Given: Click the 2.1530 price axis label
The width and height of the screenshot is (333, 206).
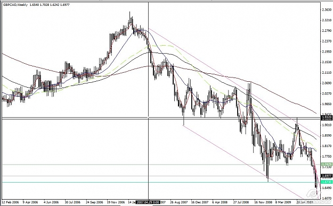Looking at the screenshot, I should point(327,62).
